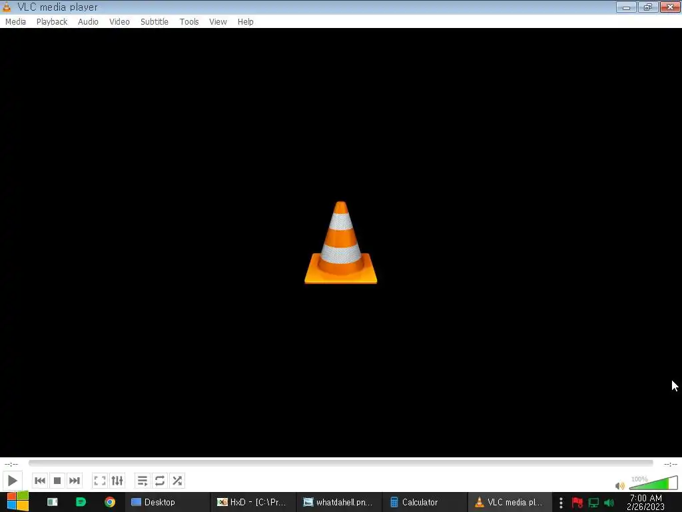Click the VLC cone icon in title bar

[7, 7]
